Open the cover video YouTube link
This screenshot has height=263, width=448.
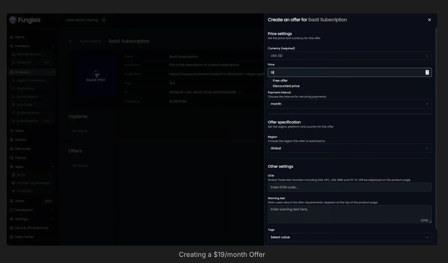[216, 74]
